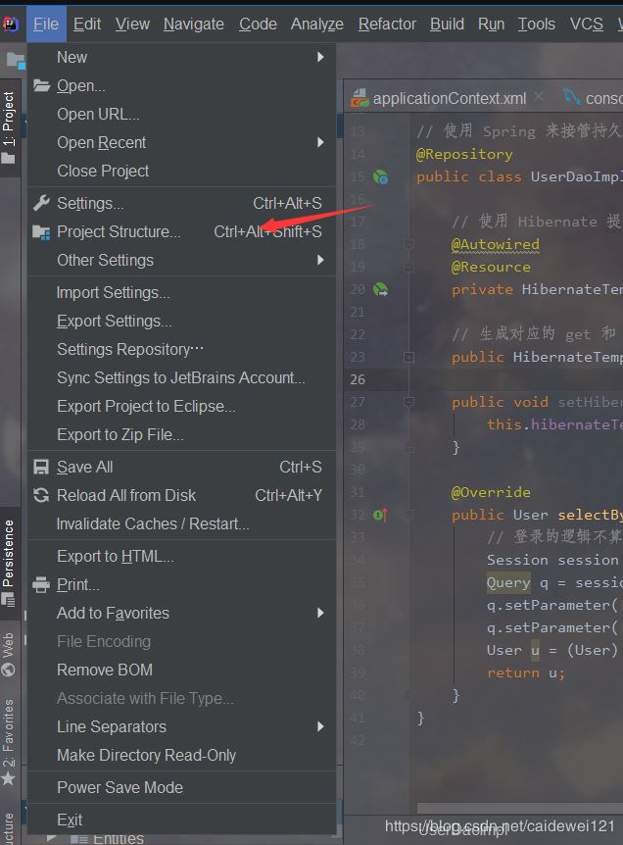Image resolution: width=623 pixels, height=845 pixels.
Task: Click the Project Structure icon
Action: [41, 232]
